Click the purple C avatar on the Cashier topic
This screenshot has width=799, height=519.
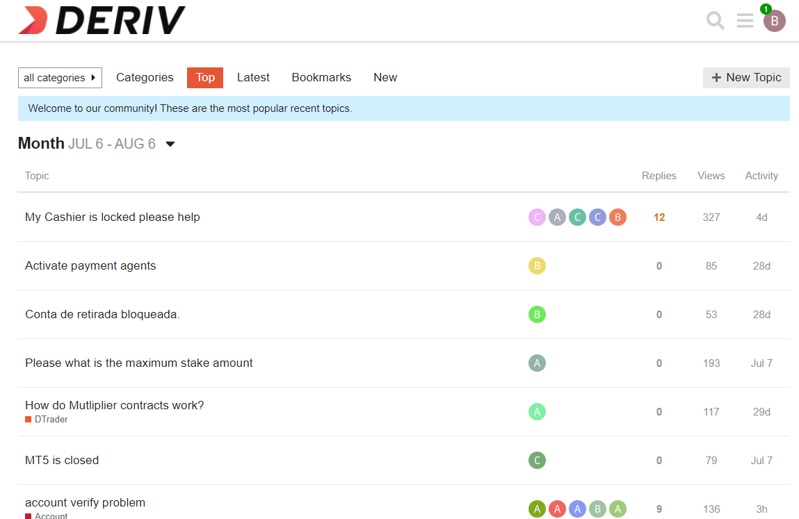tap(597, 217)
